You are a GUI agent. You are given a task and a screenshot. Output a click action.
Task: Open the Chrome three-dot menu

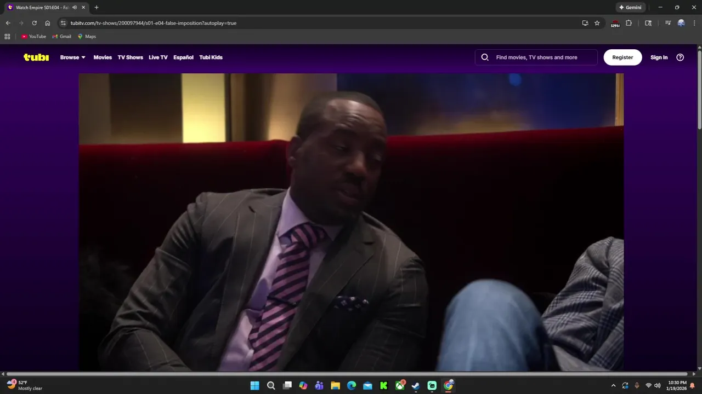694,23
